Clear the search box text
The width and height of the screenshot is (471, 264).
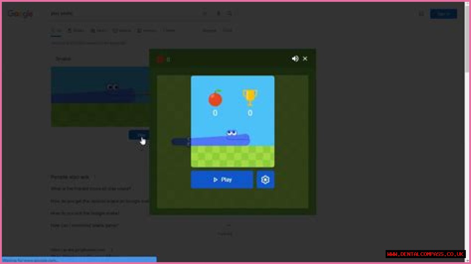(x=205, y=14)
